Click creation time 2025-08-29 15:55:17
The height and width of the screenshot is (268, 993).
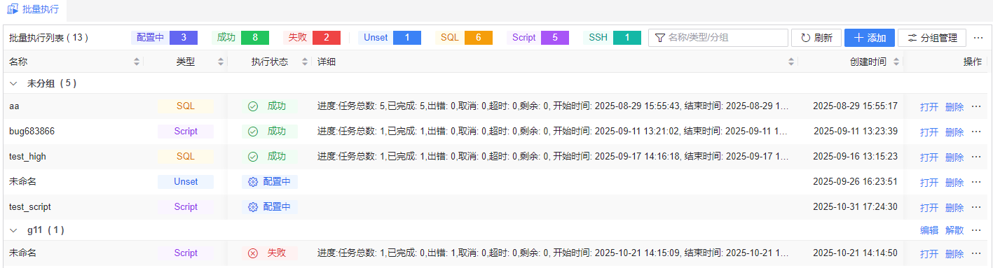[x=855, y=106]
